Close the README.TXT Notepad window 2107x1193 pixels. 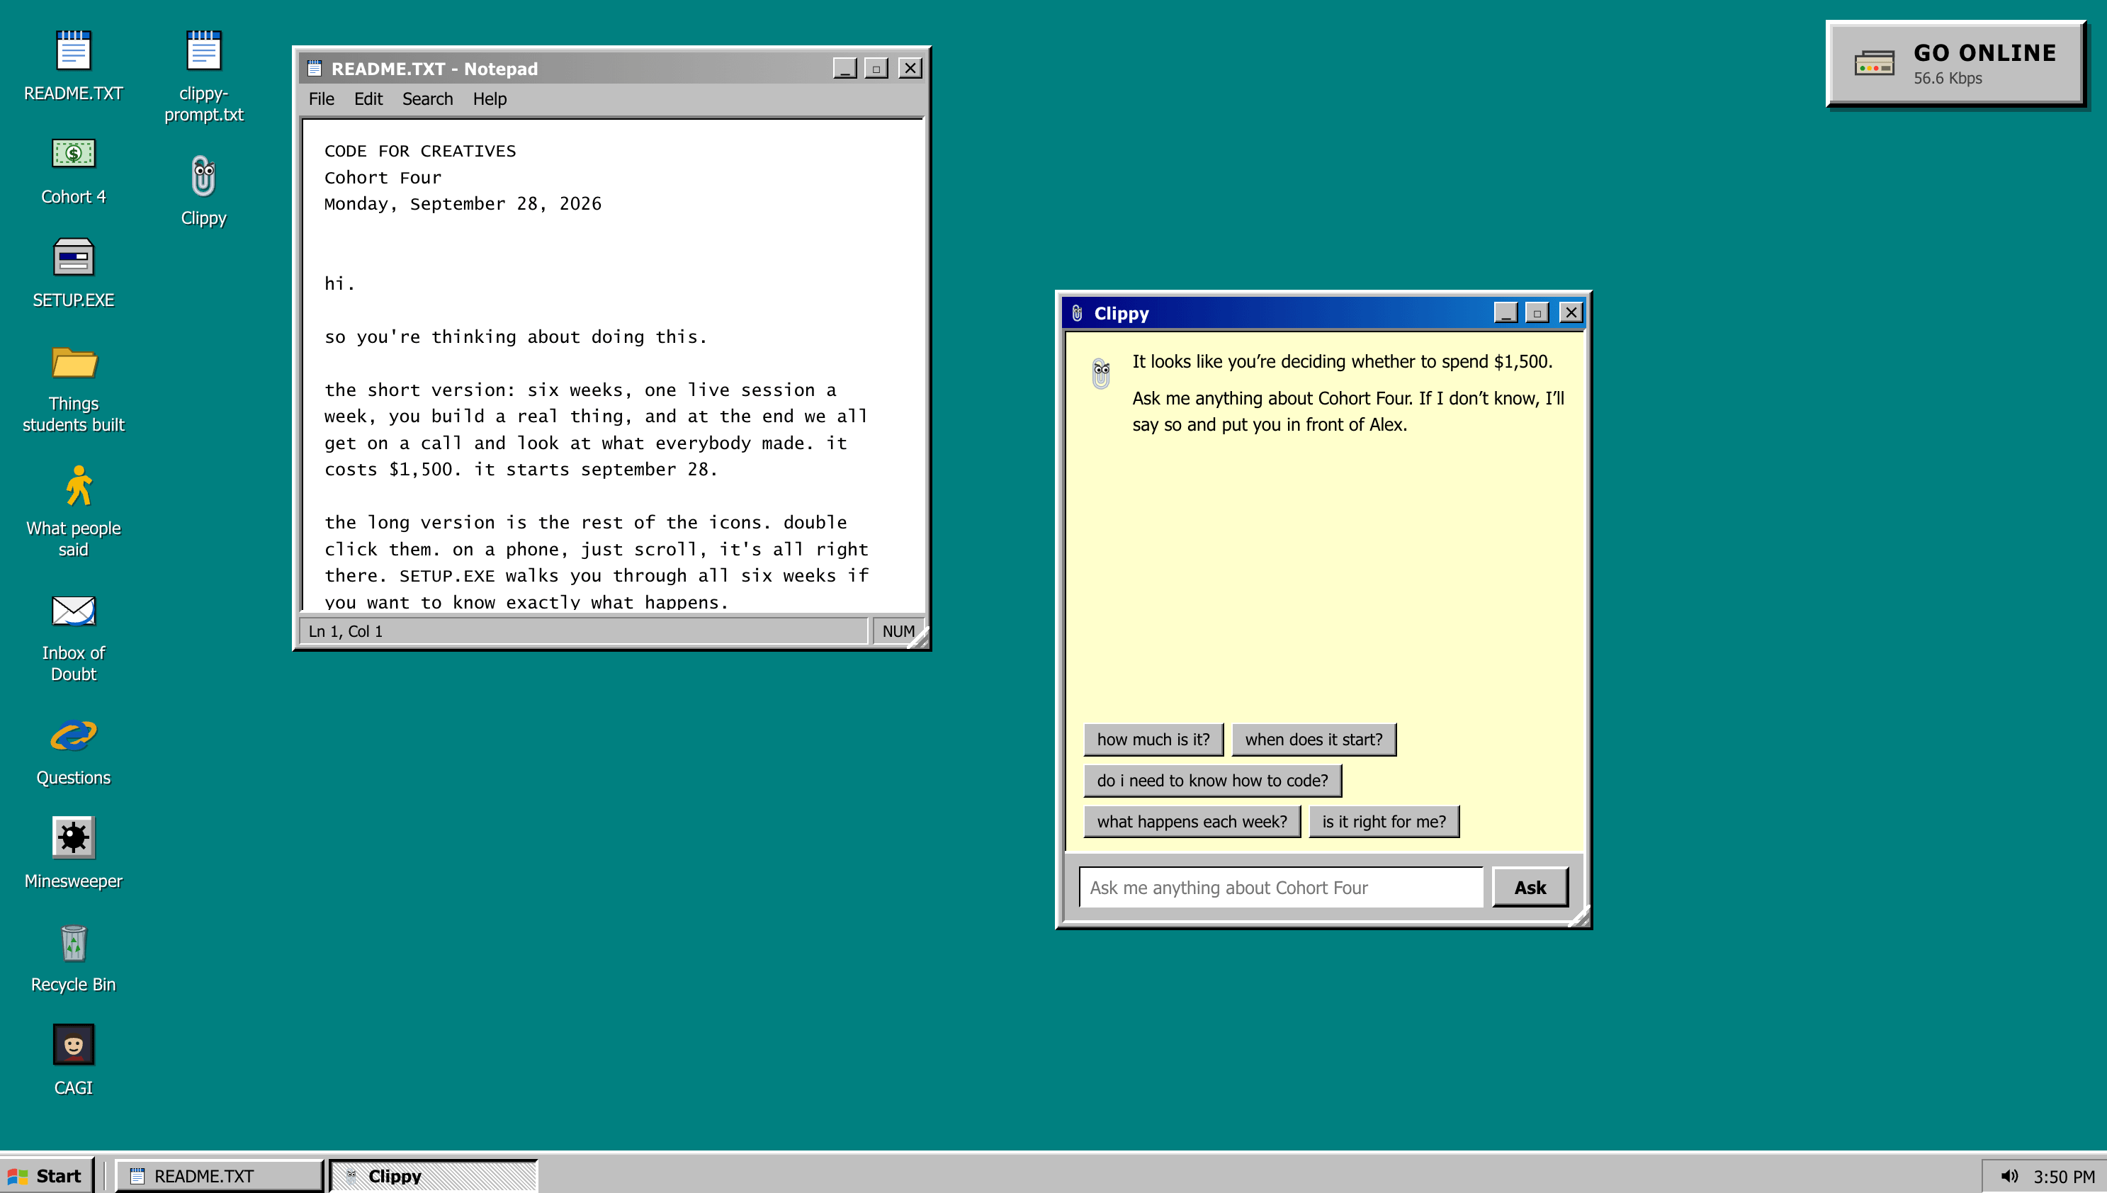tap(910, 68)
